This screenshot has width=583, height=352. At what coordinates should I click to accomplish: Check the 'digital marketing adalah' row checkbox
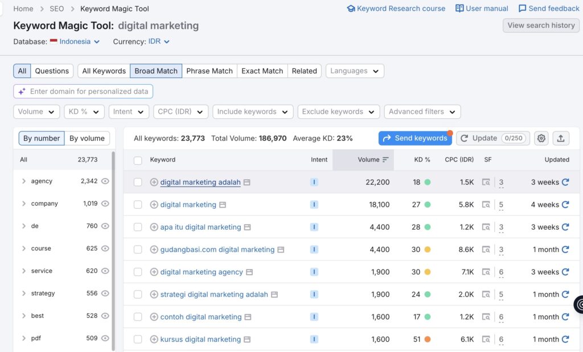[138, 183]
